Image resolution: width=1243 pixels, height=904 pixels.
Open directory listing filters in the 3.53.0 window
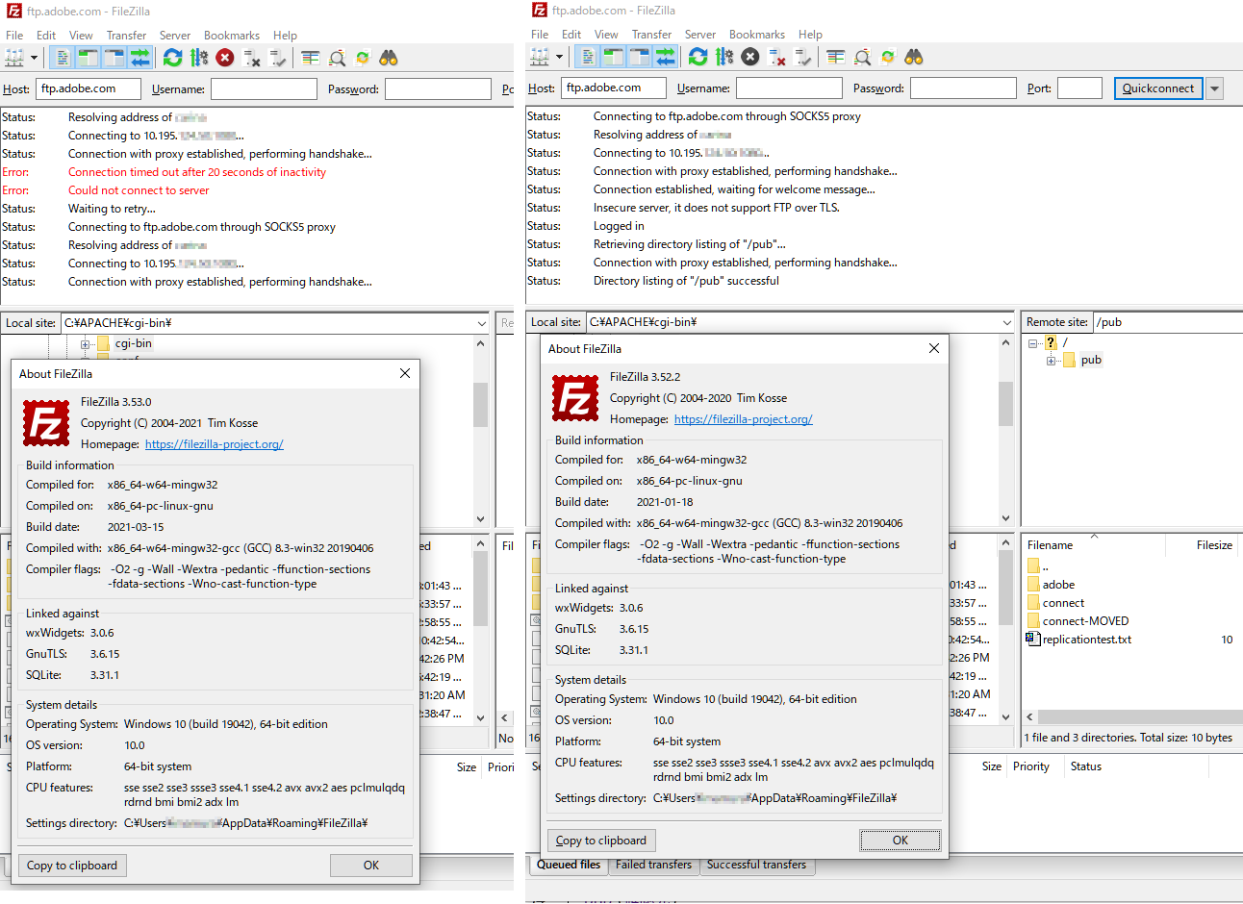[310, 58]
